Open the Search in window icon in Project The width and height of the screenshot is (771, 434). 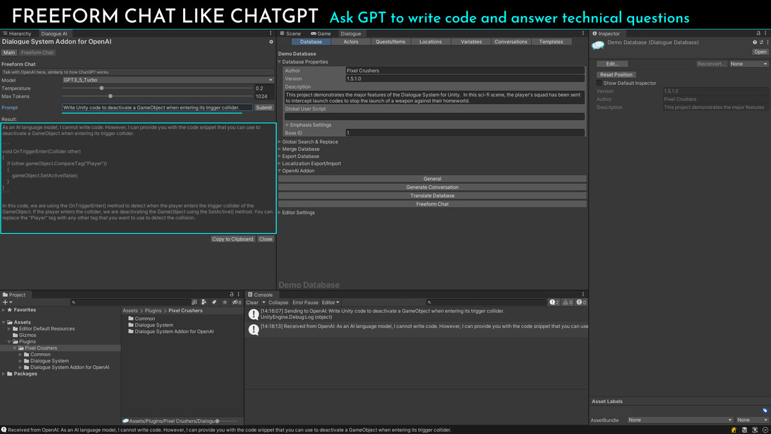pos(195,302)
